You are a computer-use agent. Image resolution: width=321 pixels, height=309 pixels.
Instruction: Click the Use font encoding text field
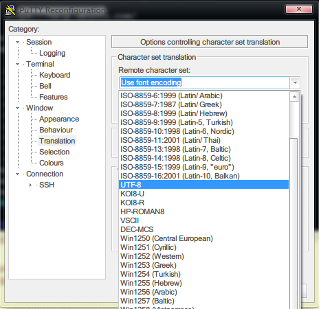pyautogui.click(x=204, y=82)
